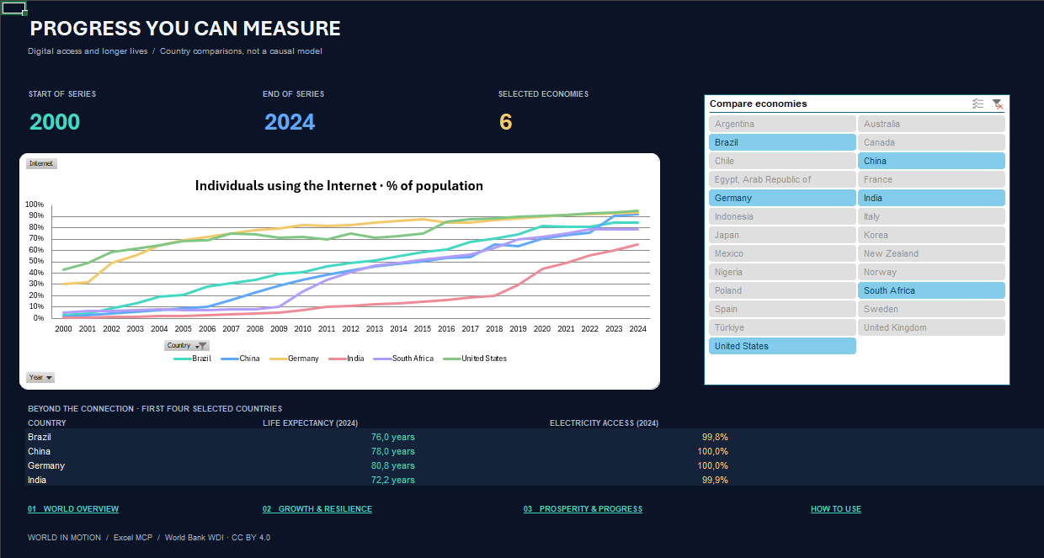Open the Year field dropdown button

[40, 378]
